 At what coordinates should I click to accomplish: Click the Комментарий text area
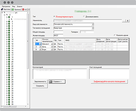60,74
